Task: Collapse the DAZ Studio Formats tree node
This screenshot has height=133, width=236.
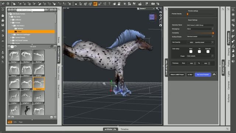Action: [x=8, y=14]
